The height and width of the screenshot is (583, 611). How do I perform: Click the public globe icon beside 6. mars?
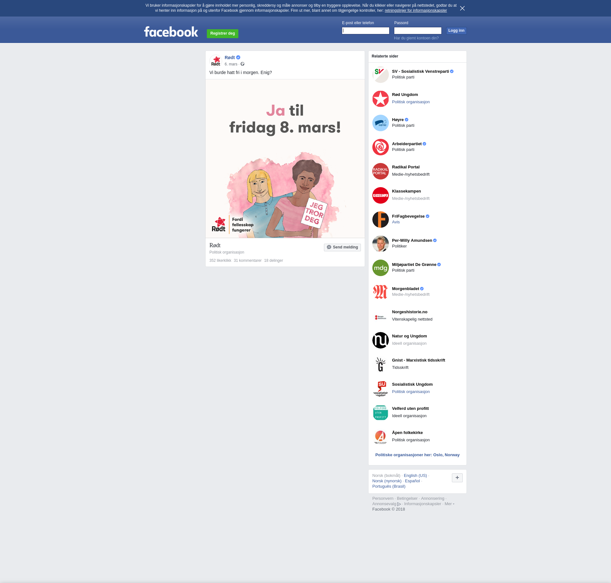[242, 64]
